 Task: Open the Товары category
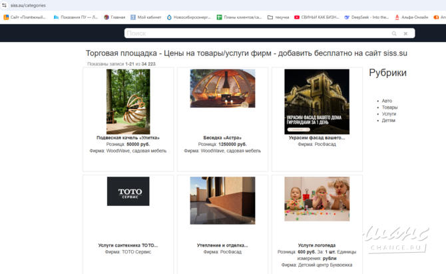pyautogui.click(x=389, y=107)
